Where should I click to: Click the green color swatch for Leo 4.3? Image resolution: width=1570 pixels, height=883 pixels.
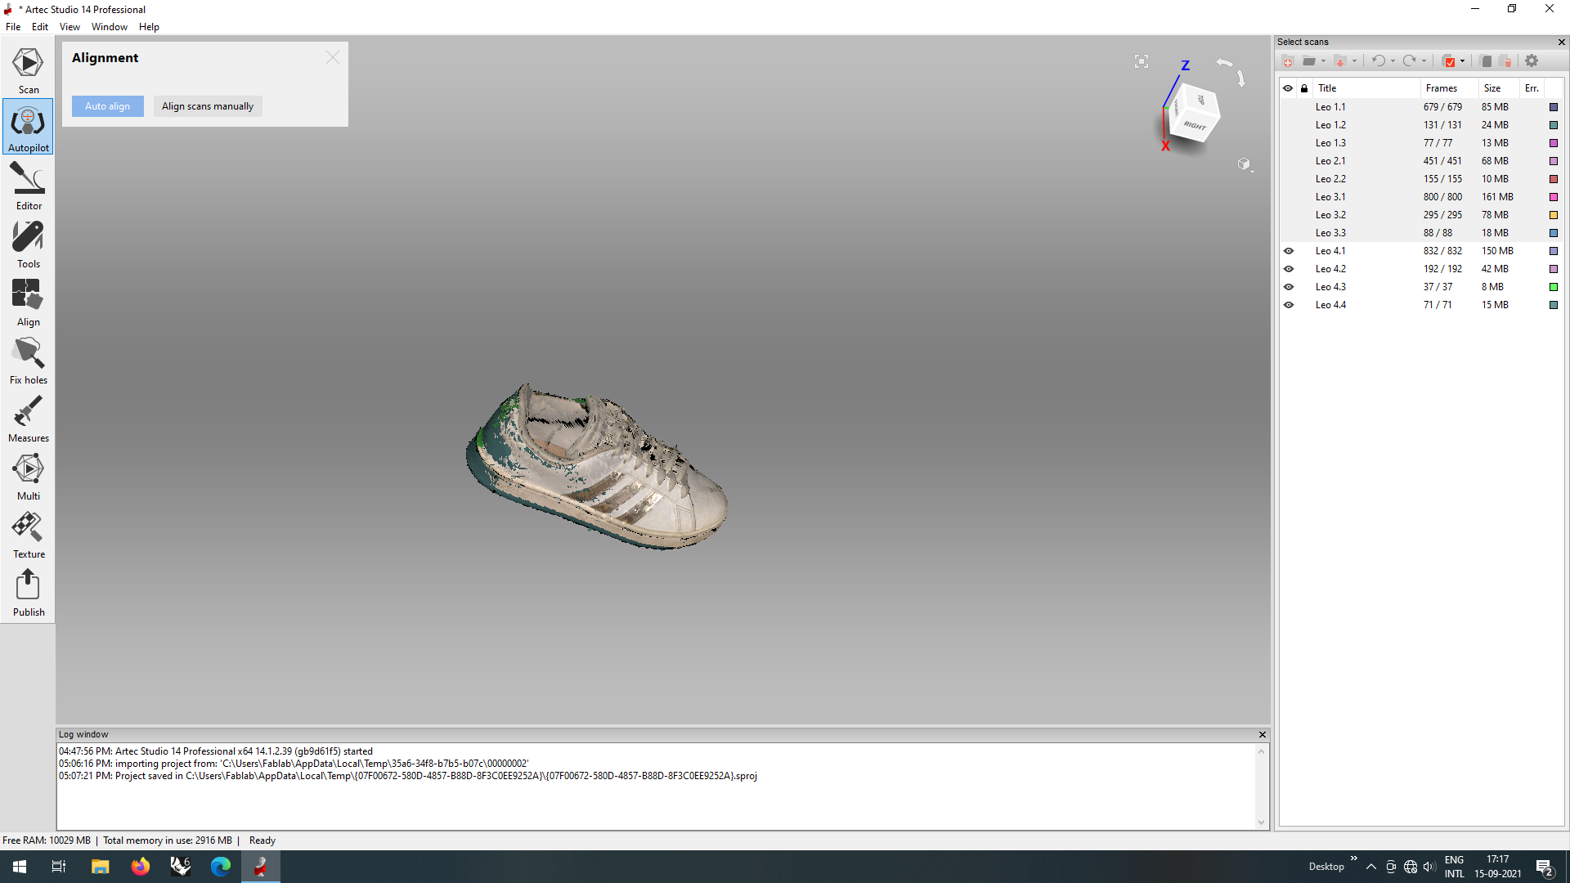click(x=1554, y=287)
